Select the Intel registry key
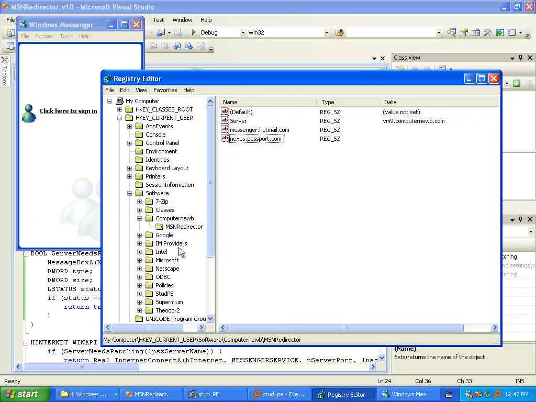 point(161,252)
